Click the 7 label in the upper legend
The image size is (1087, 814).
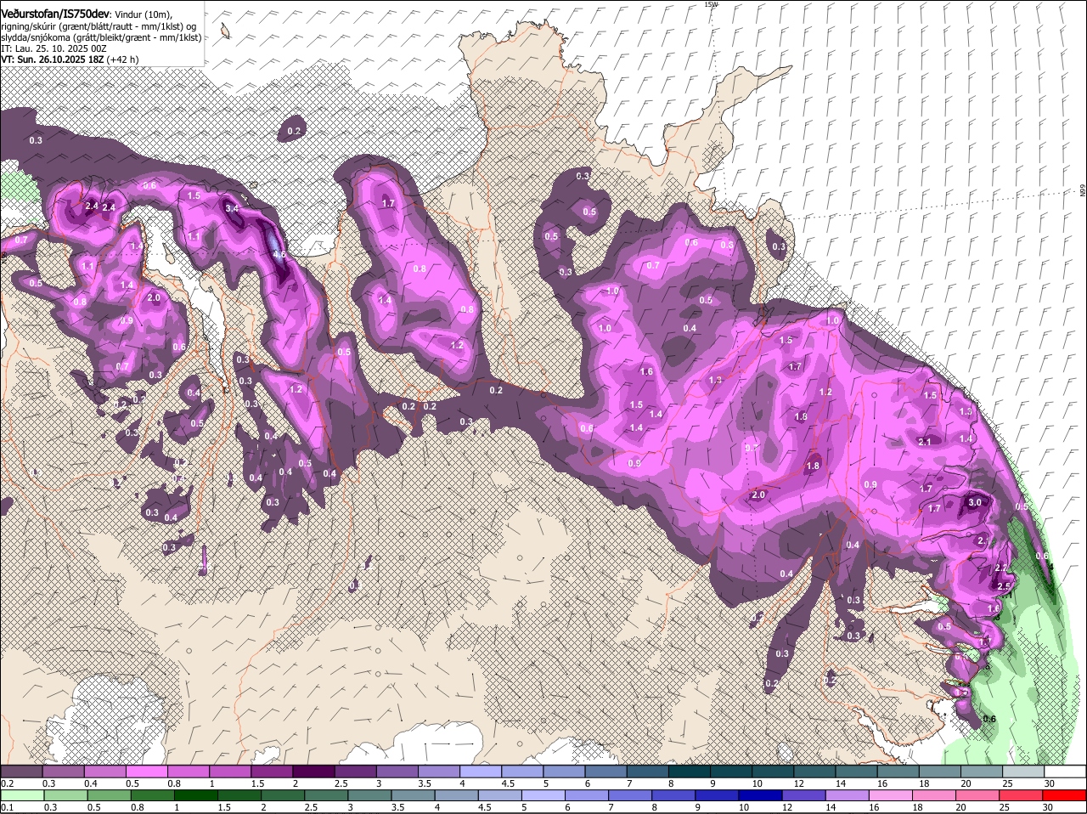(x=629, y=783)
